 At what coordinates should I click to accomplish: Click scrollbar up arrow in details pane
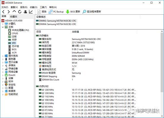[x=162, y=31]
